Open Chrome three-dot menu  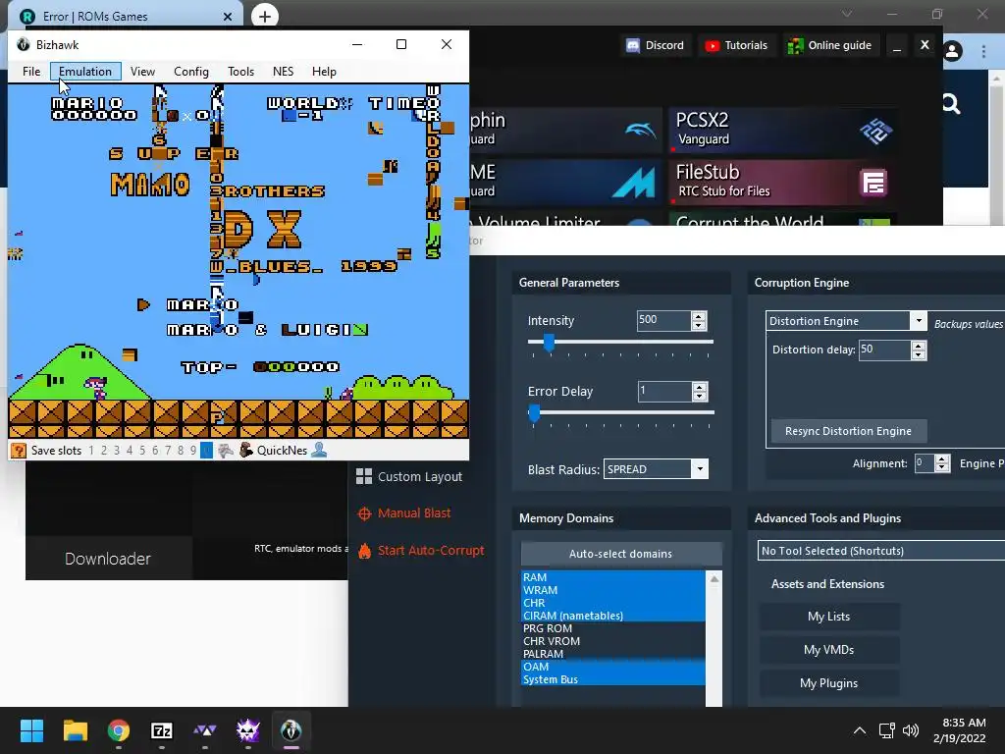click(983, 51)
